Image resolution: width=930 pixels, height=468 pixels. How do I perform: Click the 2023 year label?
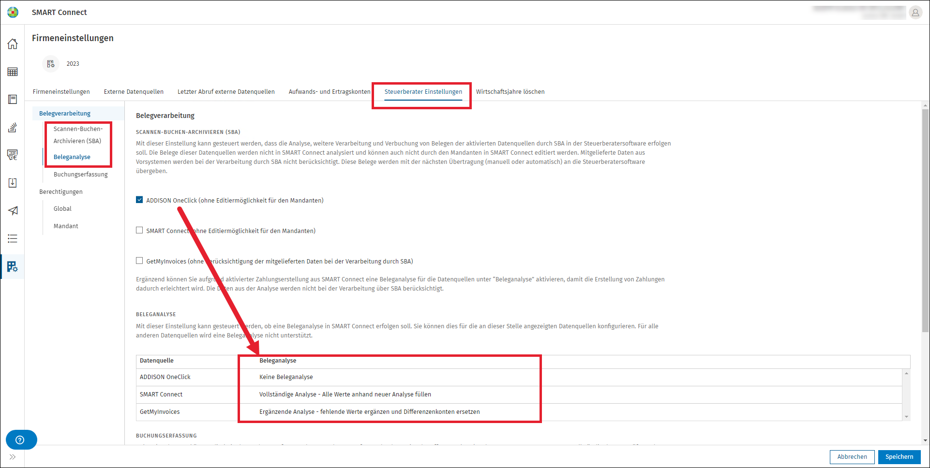(73, 64)
